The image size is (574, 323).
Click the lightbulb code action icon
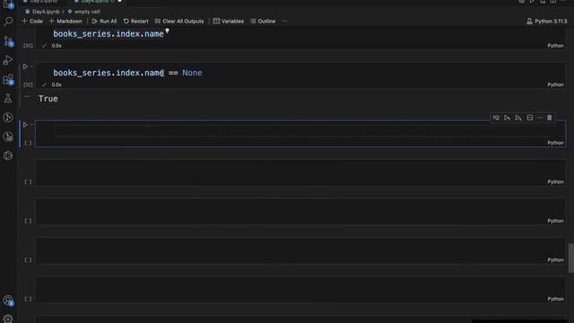click(x=167, y=31)
